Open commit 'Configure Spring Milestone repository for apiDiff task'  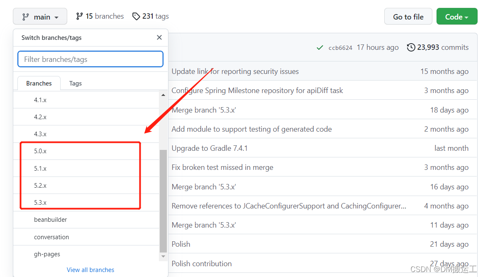[257, 90]
